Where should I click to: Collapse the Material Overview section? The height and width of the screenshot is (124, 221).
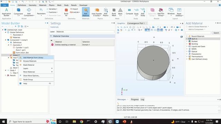(51, 36)
